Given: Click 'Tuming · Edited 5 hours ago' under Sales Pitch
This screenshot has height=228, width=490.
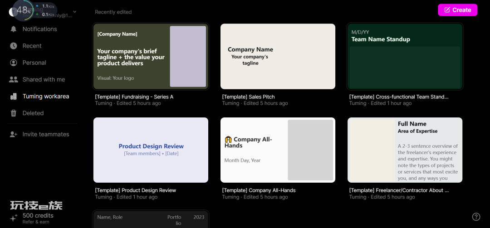Looking at the screenshot, I should (255, 103).
